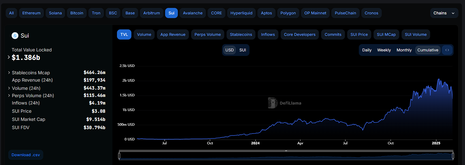Toggle Commits chart metric
Viewport: 465px width, 165px height.
[x=333, y=34]
